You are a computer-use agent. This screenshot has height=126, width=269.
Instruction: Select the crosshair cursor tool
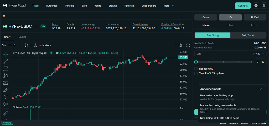point(6,54)
